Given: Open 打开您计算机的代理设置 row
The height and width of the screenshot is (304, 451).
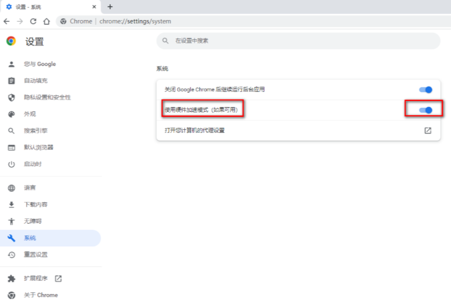Looking at the screenshot, I should 298,130.
